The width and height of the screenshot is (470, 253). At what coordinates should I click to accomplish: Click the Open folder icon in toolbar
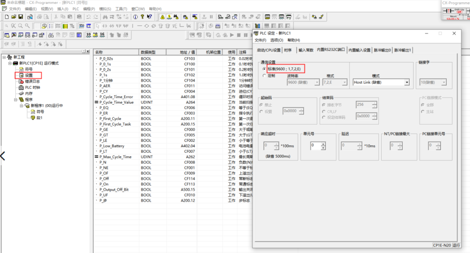14,16
